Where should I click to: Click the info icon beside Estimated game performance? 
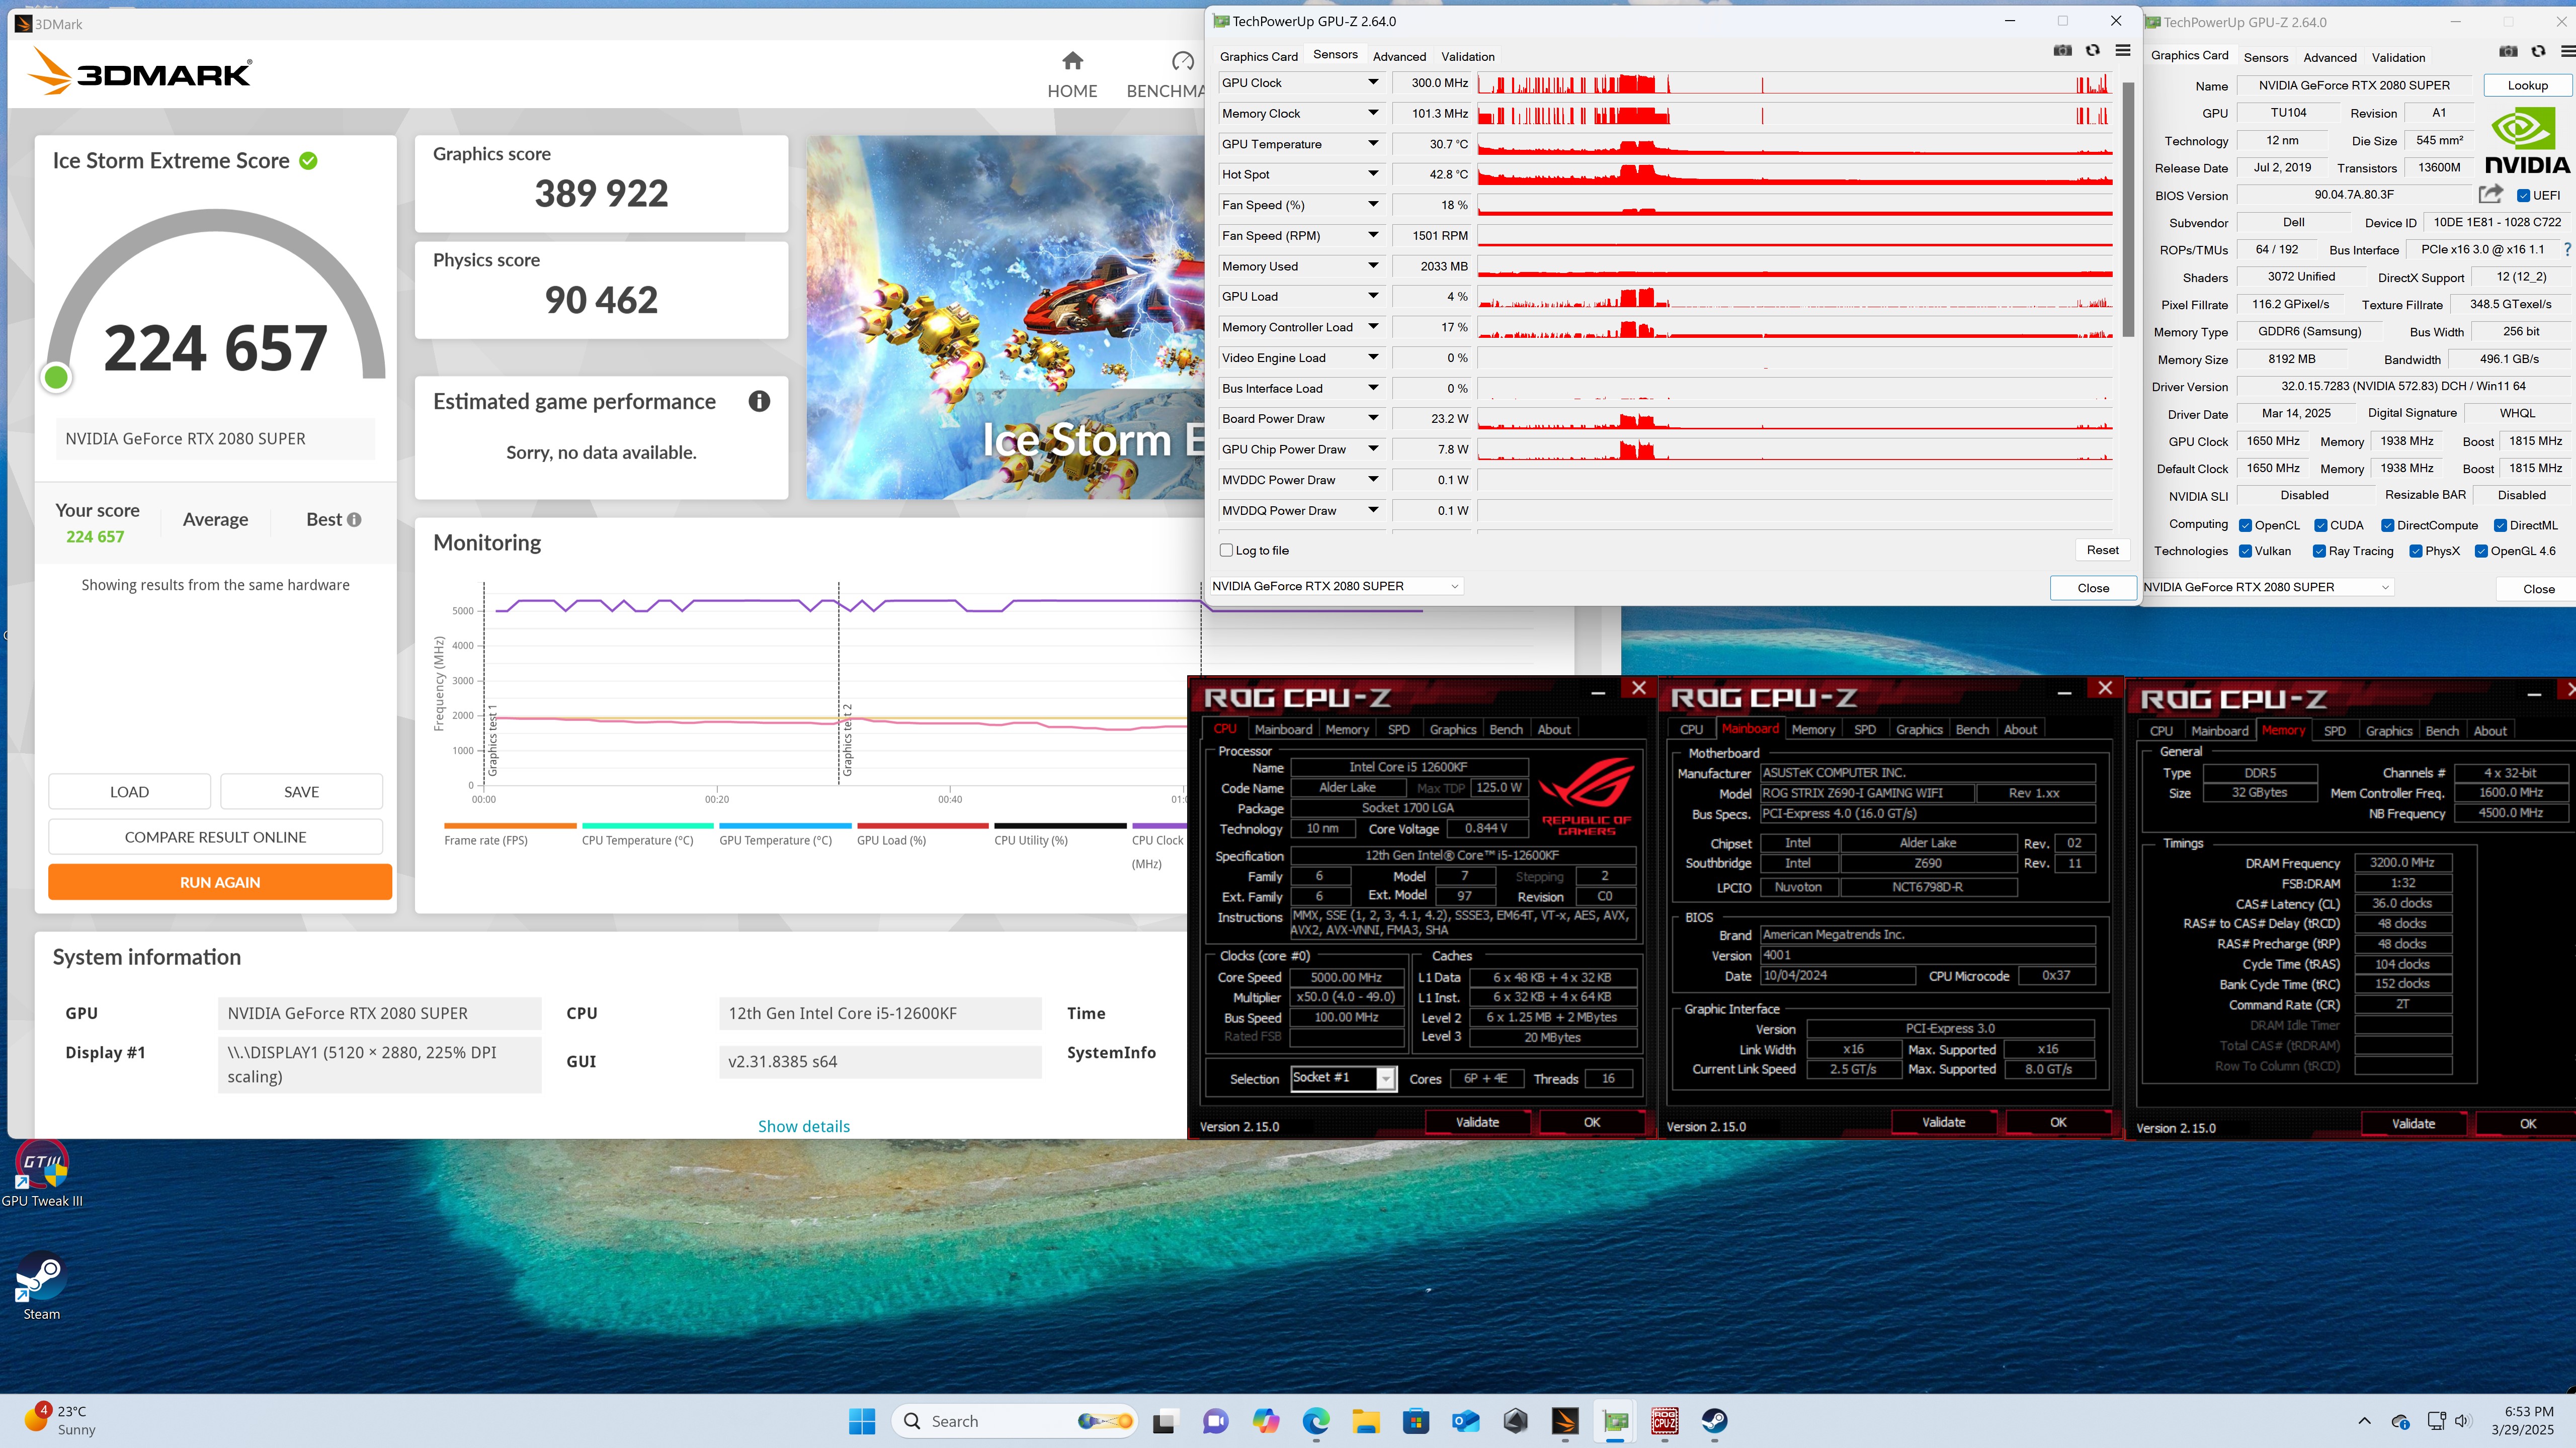(x=759, y=402)
